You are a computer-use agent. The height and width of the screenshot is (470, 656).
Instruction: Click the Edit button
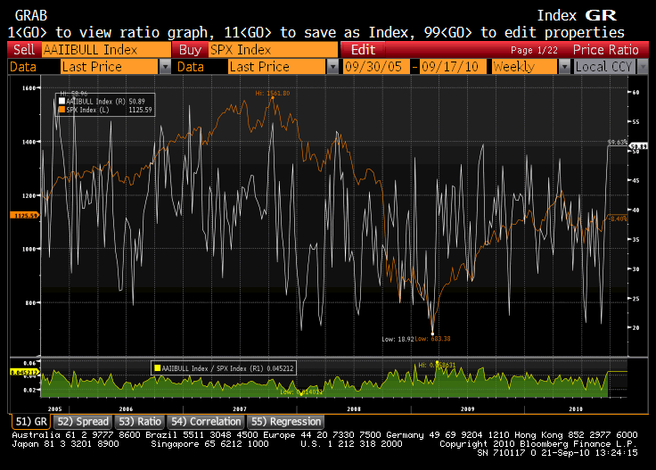(363, 50)
